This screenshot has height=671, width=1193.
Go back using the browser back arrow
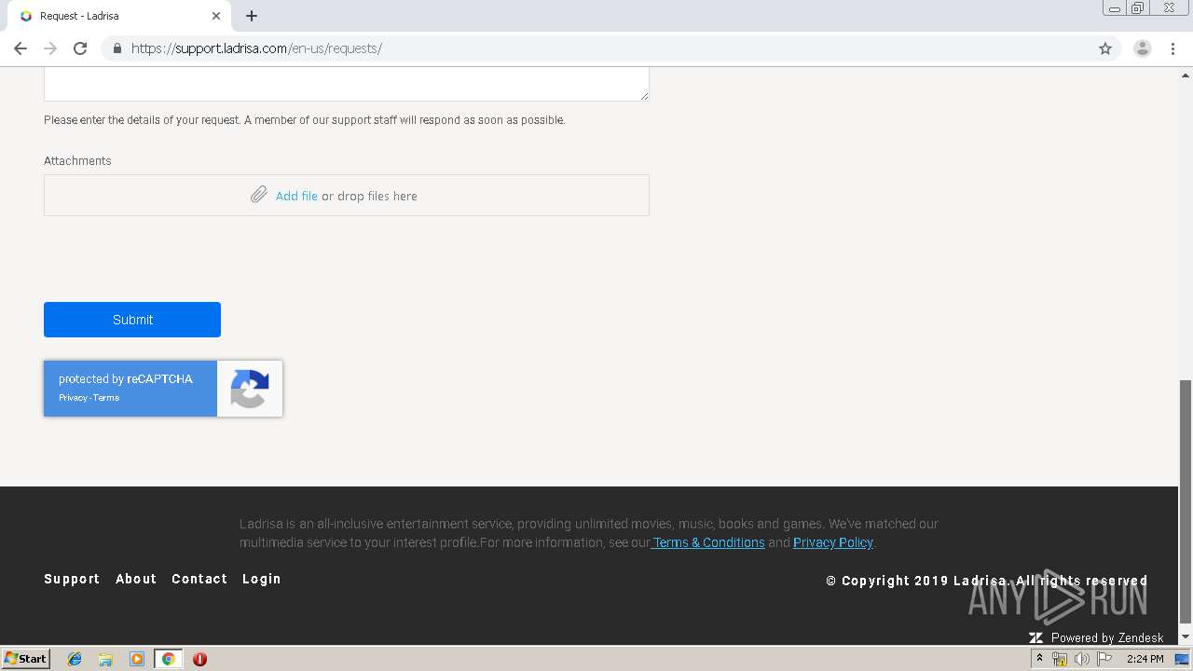(x=21, y=48)
